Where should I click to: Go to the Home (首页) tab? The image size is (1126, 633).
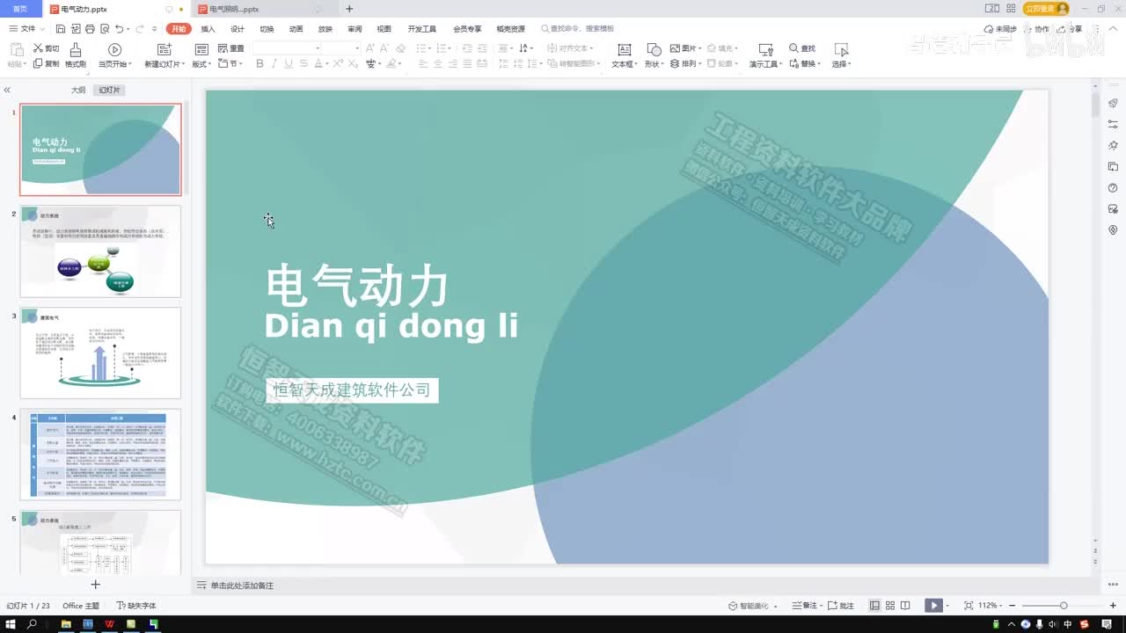(20, 9)
